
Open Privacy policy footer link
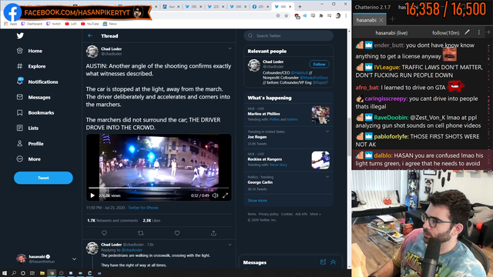(269, 214)
